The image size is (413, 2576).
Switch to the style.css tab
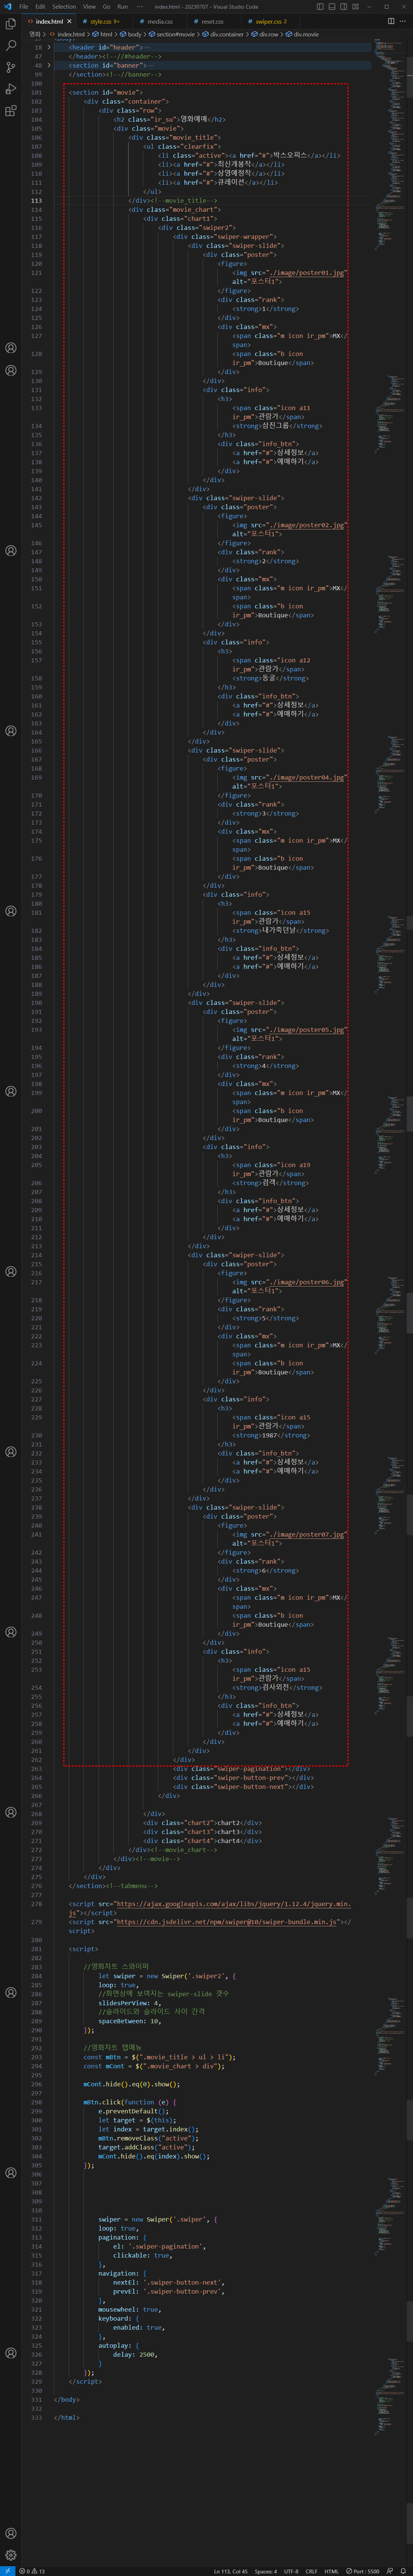coord(102,21)
